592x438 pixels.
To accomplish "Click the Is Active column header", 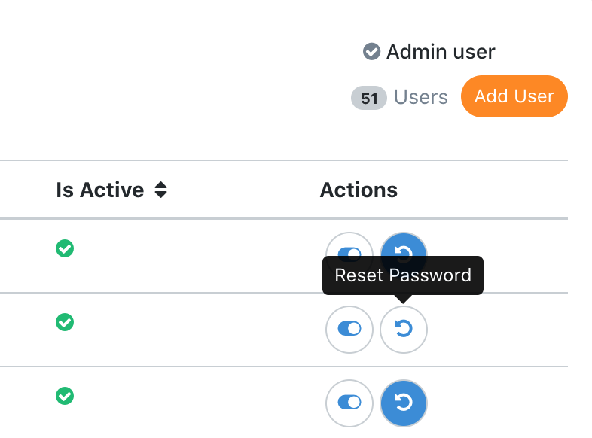I will [x=100, y=190].
